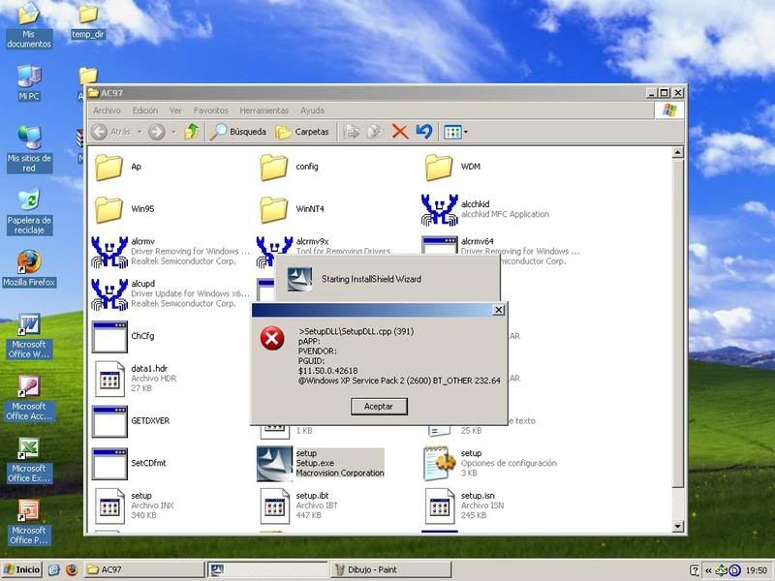The width and height of the screenshot is (775, 581).
Task: Close the error dialog with X
Action: point(499,310)
